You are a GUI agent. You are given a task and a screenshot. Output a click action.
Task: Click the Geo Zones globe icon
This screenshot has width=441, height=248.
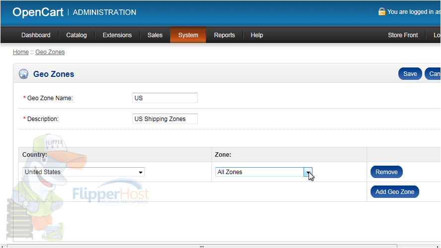tap(24, 74)
